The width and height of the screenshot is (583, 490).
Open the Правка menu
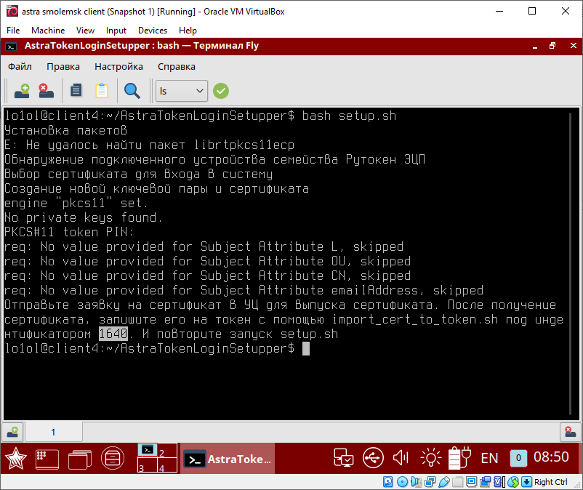63,67
